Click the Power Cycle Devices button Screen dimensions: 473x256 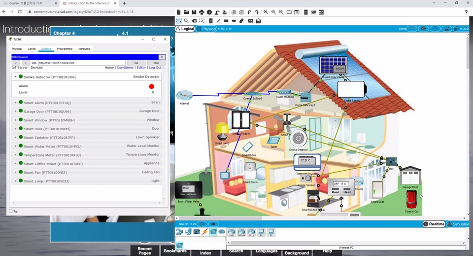pyautogui.click(x=202, y=224)
